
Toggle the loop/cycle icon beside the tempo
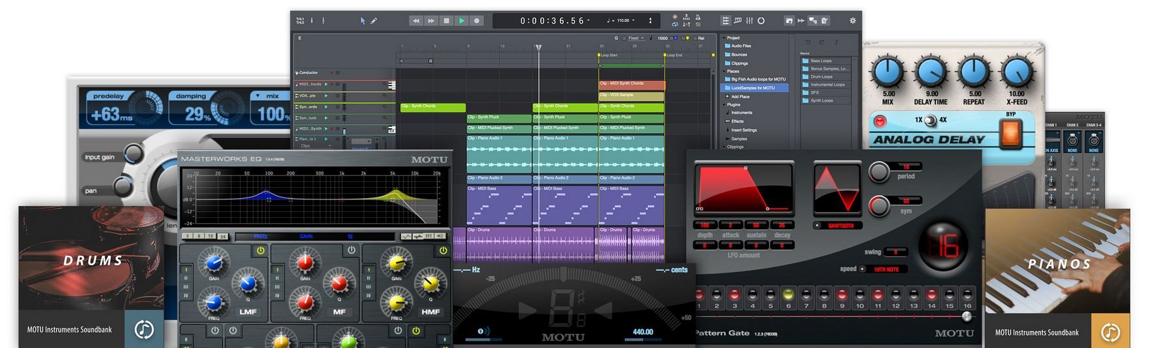675,24
